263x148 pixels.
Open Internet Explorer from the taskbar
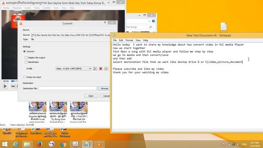[x=16, y=144]
